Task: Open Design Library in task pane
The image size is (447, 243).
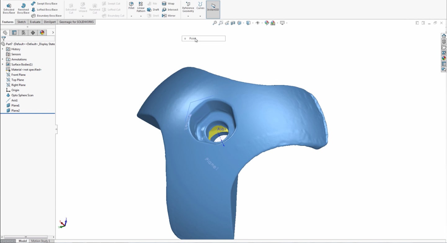Action: tap(444, 42)
